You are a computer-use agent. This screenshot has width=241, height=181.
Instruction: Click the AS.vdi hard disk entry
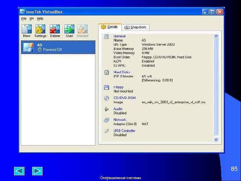147,76
